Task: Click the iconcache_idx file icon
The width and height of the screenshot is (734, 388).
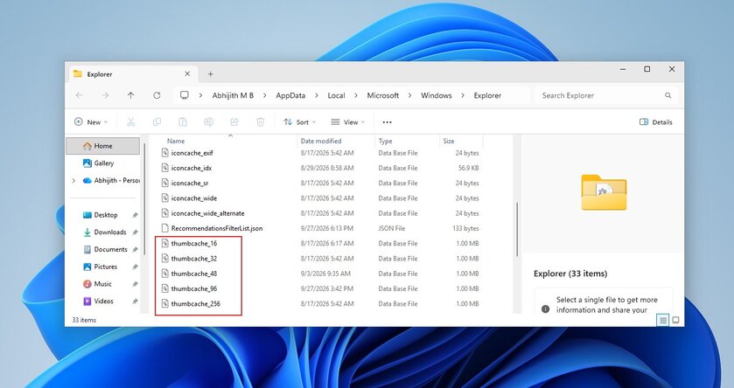Action: point(164,168)
